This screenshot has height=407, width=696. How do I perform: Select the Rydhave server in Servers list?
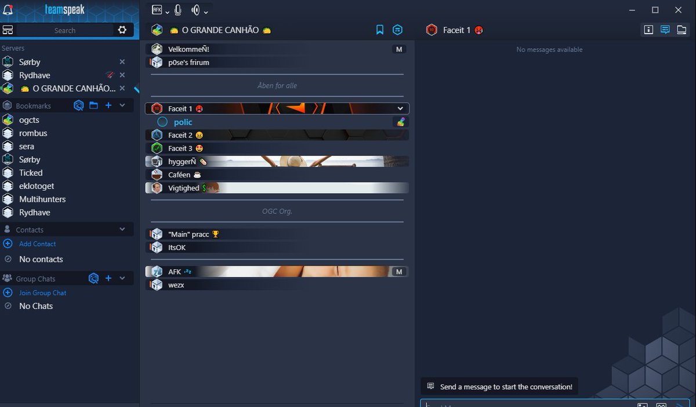(35, 75)
